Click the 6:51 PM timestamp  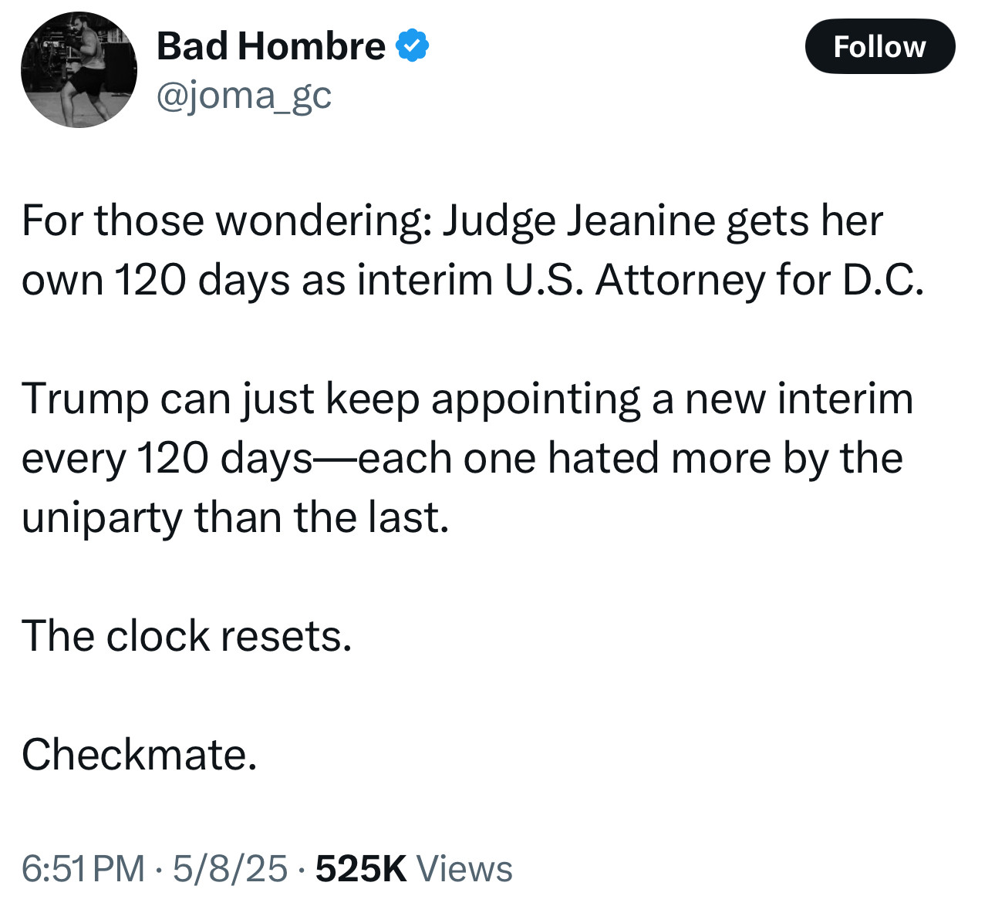(x=83, y=869)
